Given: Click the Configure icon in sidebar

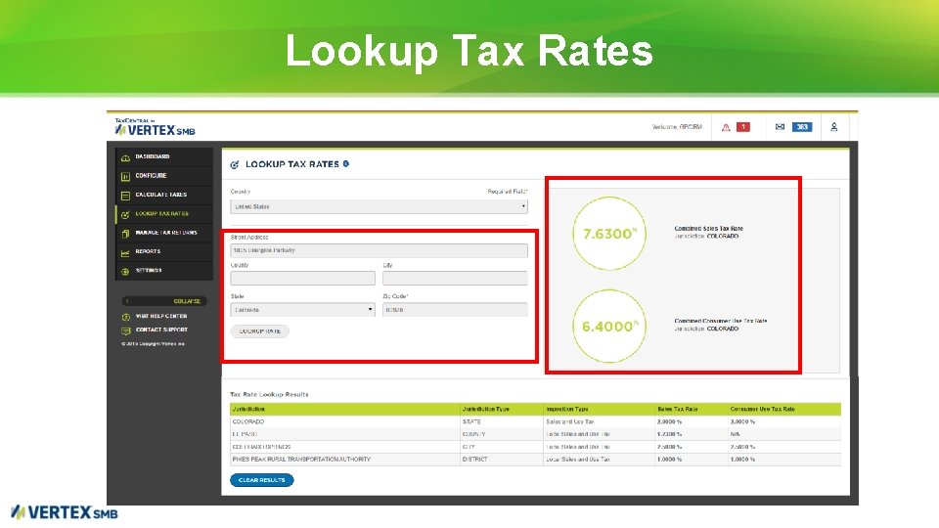Looking at the screenshot, I should 125,177.
